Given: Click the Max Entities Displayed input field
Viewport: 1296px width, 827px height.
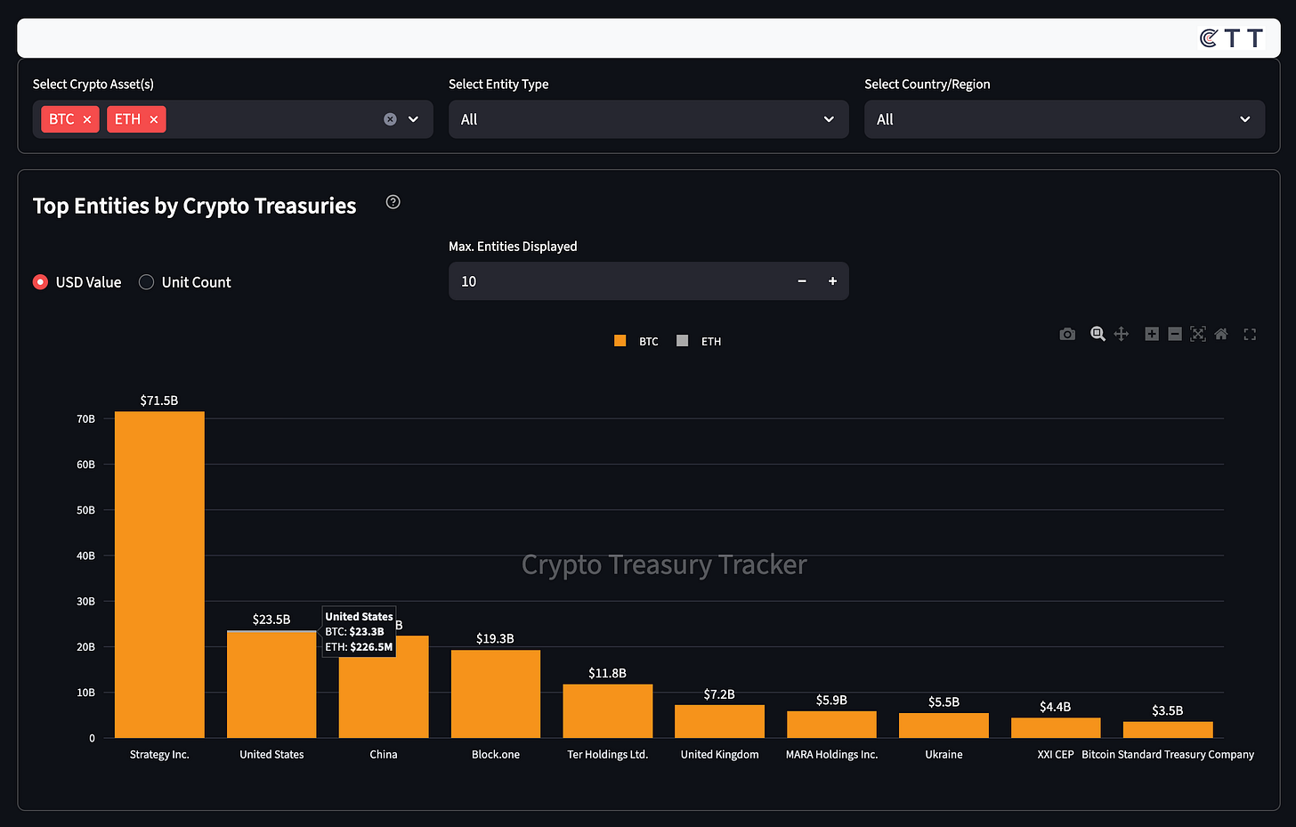Looking at the screenshot, I should pyautogui.click(x=623, y=280).
